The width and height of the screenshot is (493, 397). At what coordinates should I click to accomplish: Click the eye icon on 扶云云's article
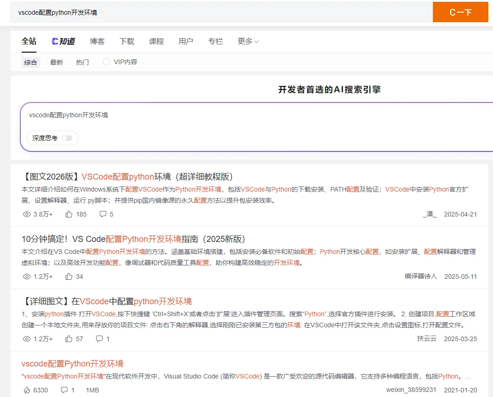[x=27, y=339]
